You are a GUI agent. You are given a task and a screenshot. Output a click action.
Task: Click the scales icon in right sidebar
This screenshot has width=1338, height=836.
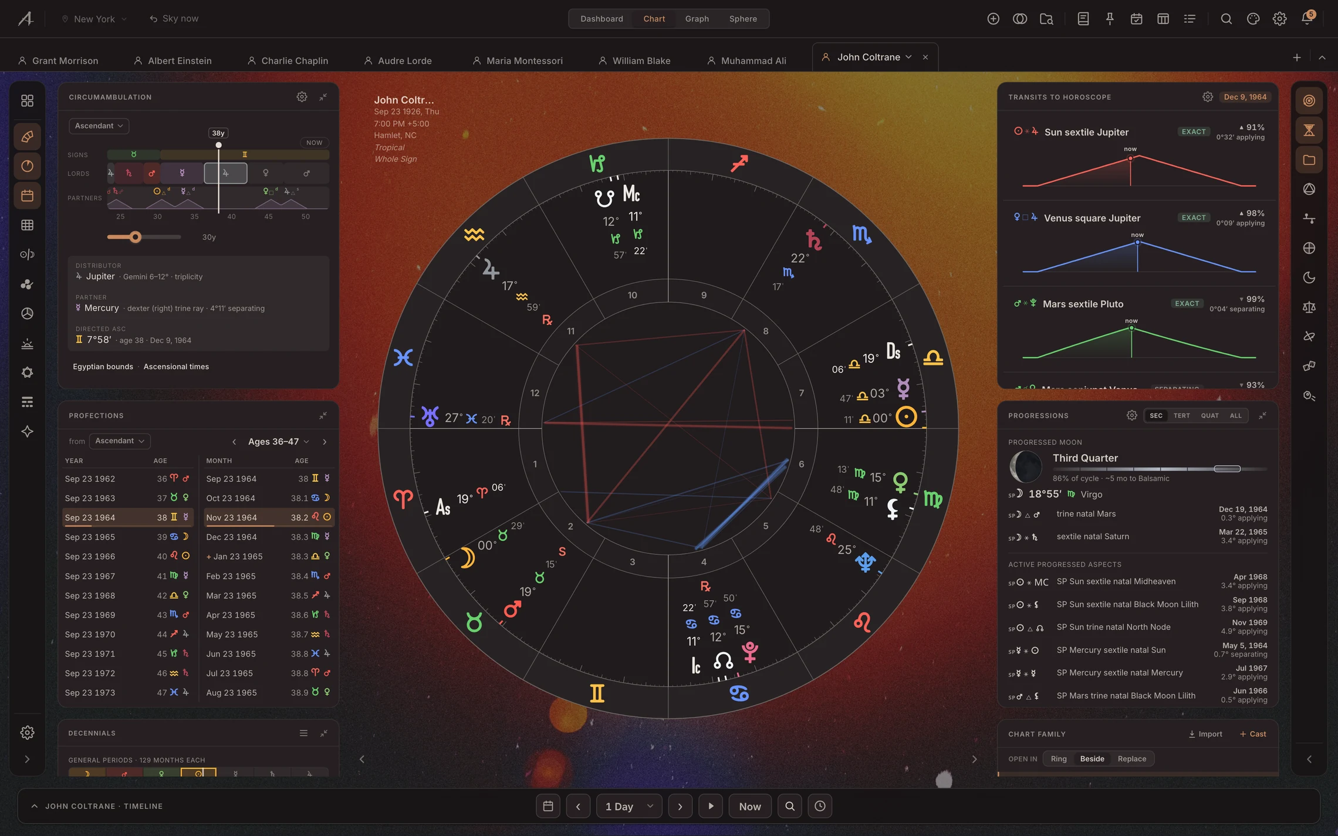[x=1309, y=307]
